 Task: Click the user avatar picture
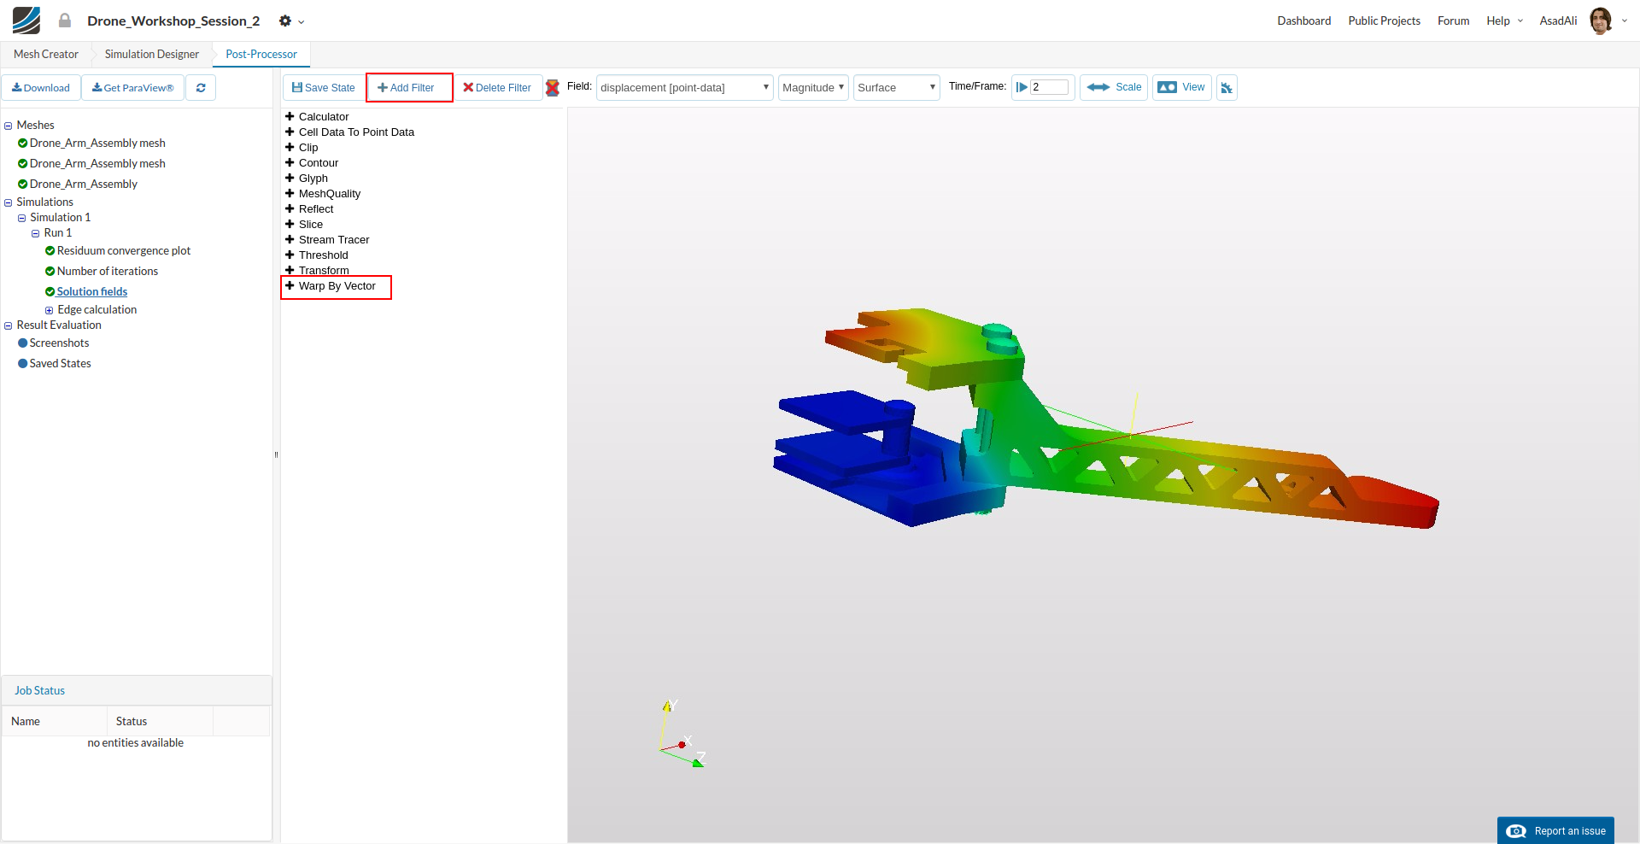(1601, 21)
